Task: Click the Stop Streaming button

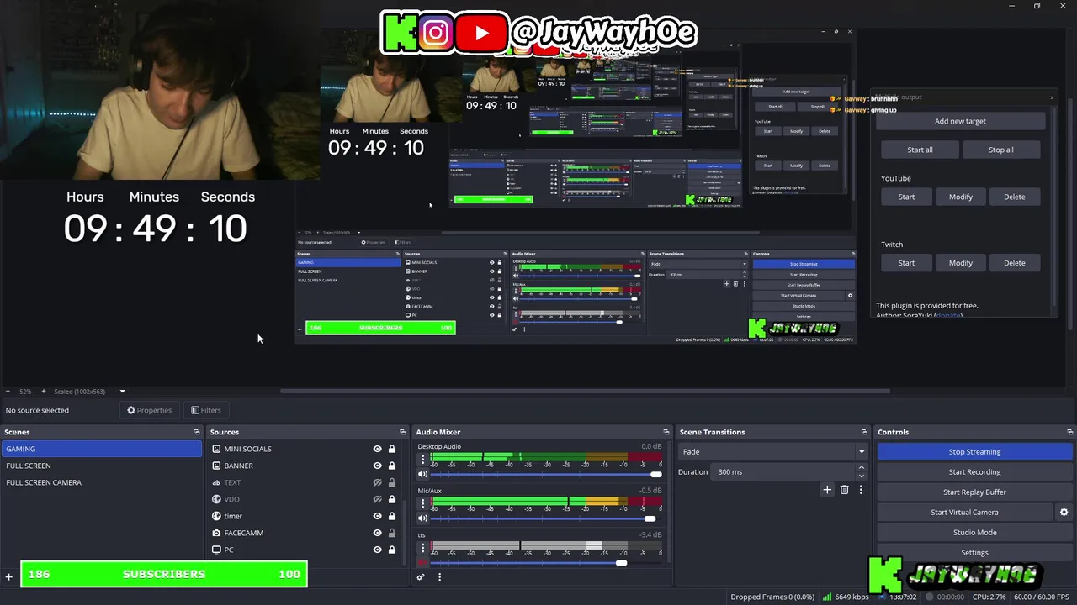Action: point(974,451)
